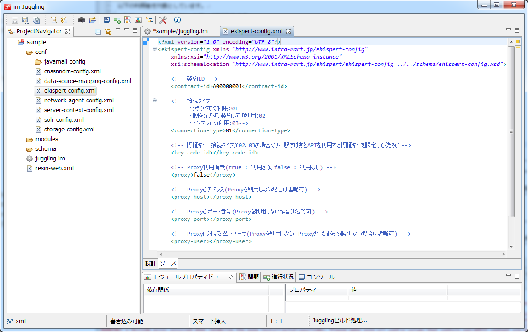Click the 値 column header
This screenshot has width=528, height=332.
[x=397, y=290]
